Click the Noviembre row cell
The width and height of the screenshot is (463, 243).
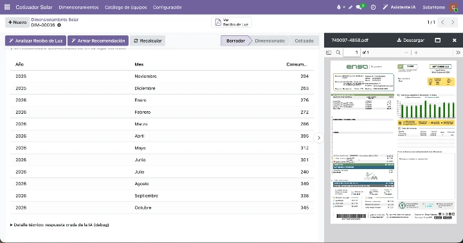coord(145,76)
